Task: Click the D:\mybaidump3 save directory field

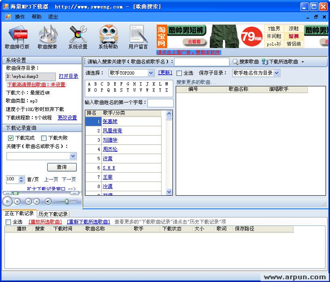Action: 31,77
